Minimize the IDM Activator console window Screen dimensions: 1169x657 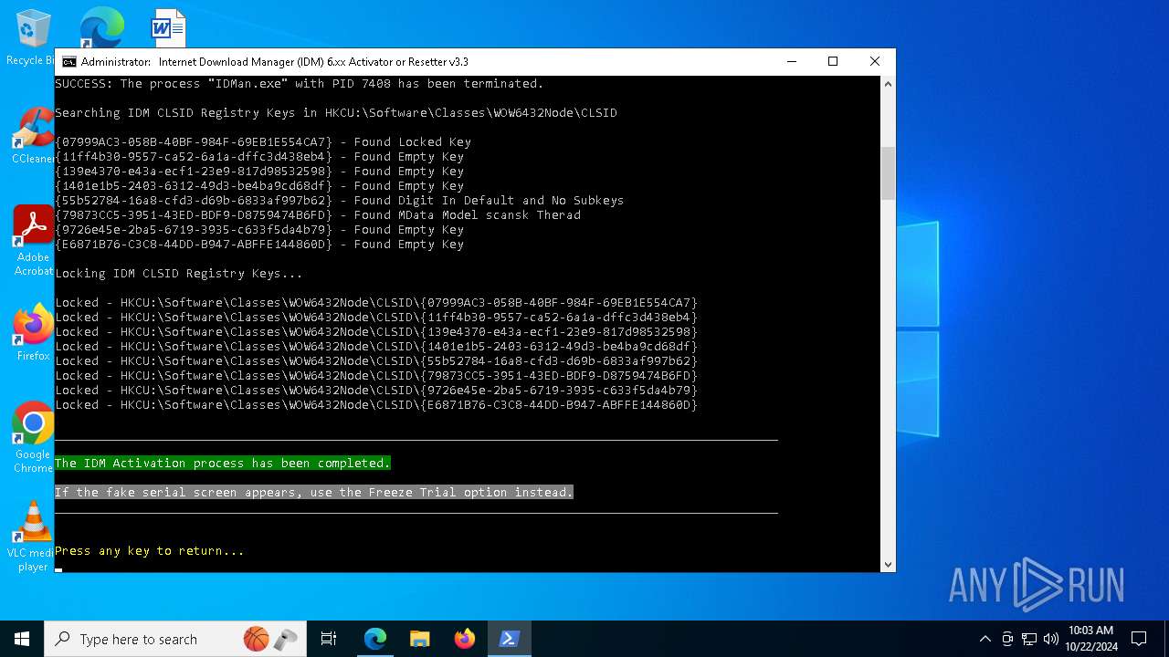pos(791,62)
